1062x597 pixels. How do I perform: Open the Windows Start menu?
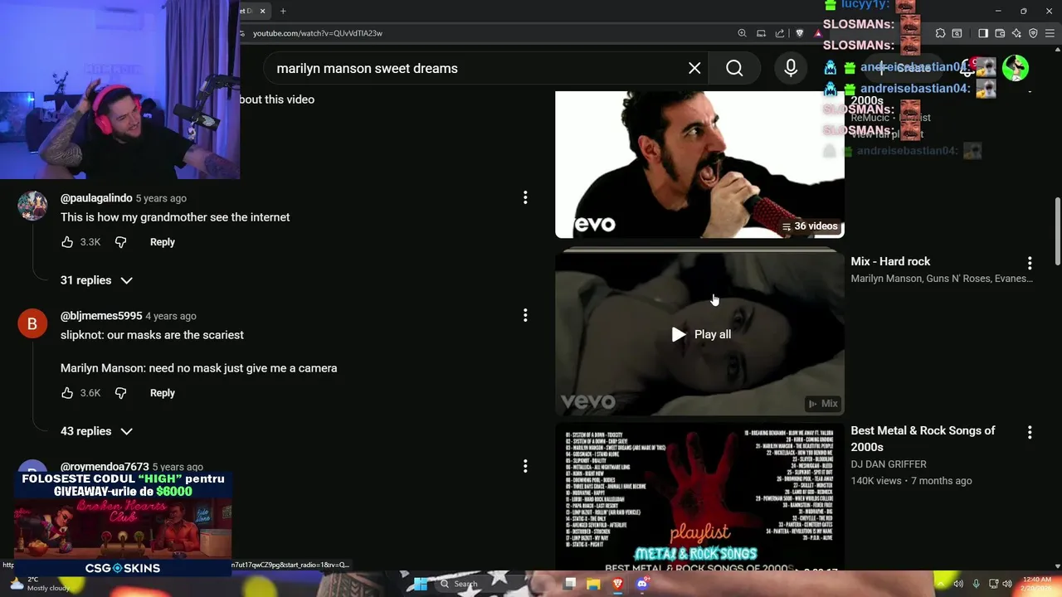[x=421, y=584]
